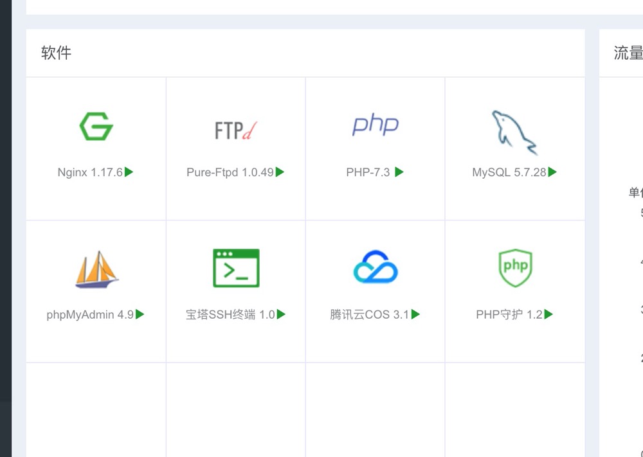This screenshot has width=643, height=457.
Task: Click the PHP-7.3 label
Action: [x=368, y=172]
